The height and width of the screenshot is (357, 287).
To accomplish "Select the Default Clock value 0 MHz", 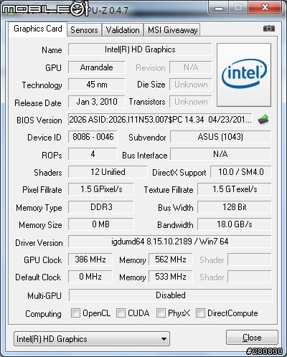I will tap(90, 277).
